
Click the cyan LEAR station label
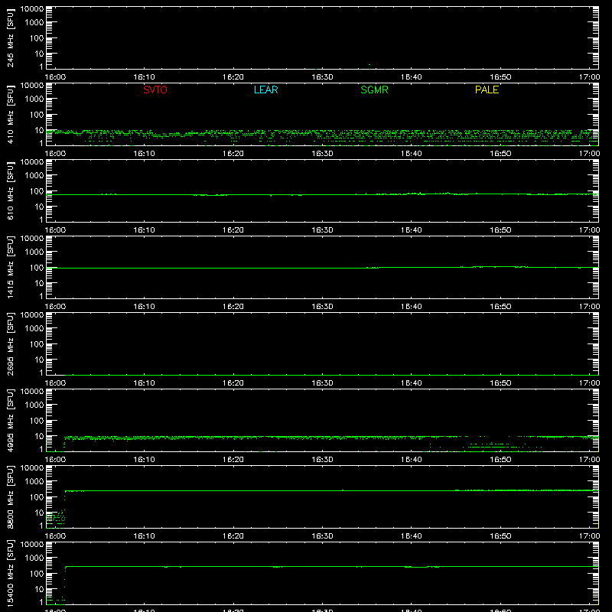265,90
